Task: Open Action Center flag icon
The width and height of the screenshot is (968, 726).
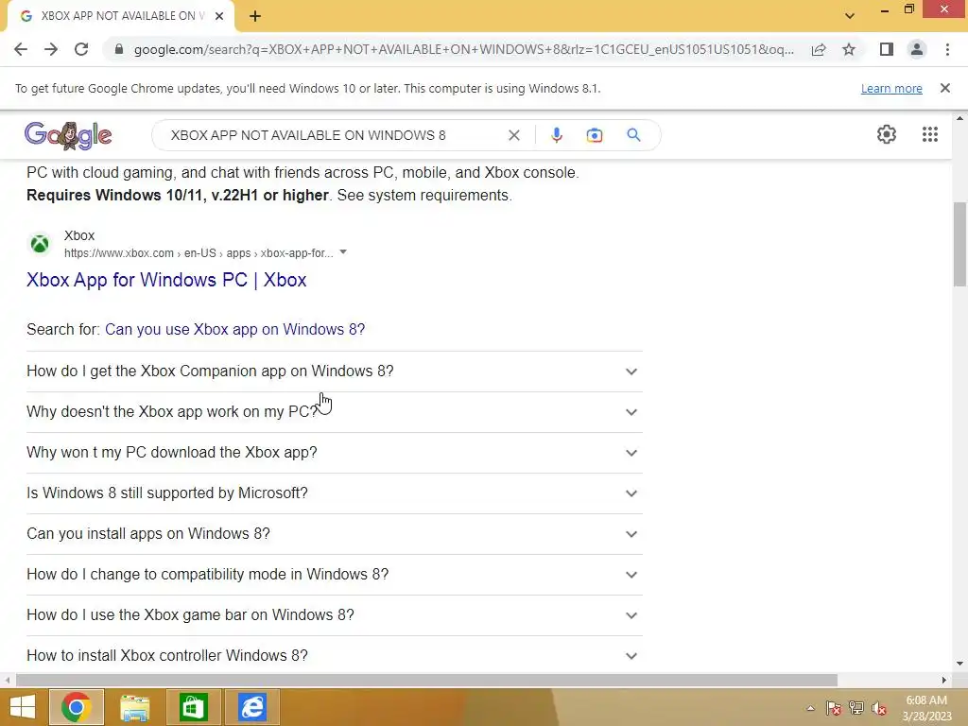Action: [834, 708]
